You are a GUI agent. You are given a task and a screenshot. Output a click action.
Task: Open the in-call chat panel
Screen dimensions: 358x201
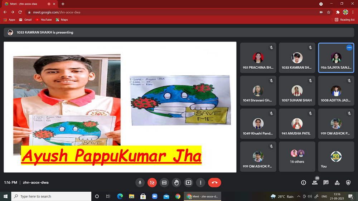(x=326, y=182)
